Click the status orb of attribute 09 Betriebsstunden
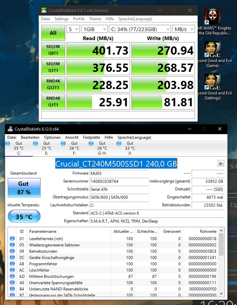The image size is (237, 305). click(x=12, y=251)
